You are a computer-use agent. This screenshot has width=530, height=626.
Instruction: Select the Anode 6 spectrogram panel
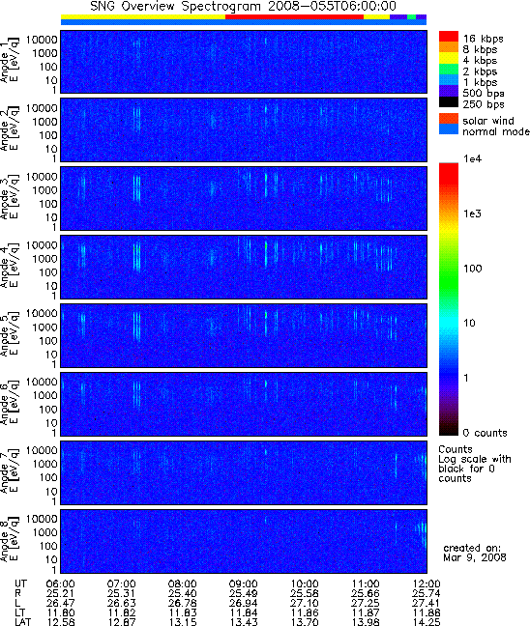tap(244, 405)
